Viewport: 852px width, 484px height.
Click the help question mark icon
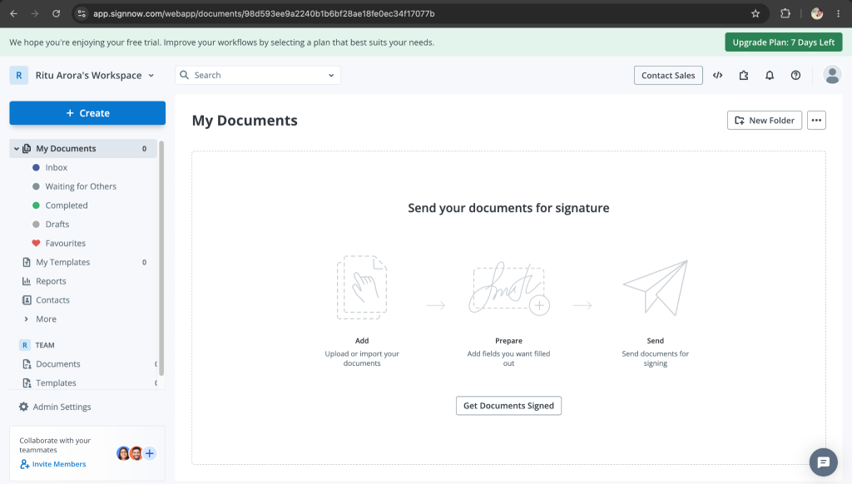coord(795,76)
